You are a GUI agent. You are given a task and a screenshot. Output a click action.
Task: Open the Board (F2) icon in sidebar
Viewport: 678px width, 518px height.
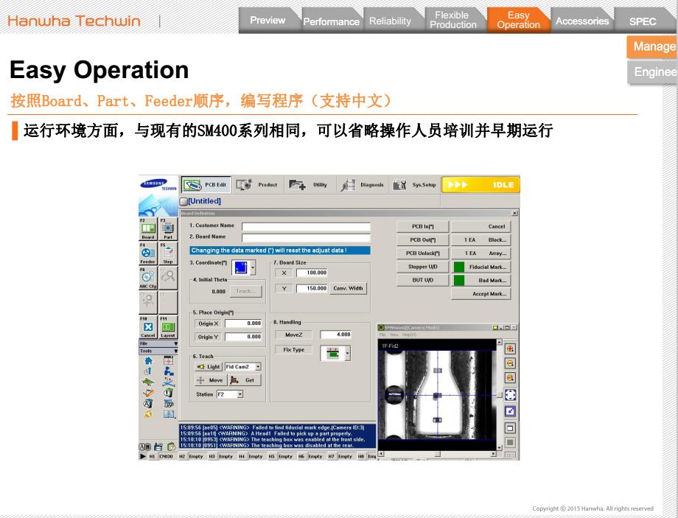pos(148,228)
